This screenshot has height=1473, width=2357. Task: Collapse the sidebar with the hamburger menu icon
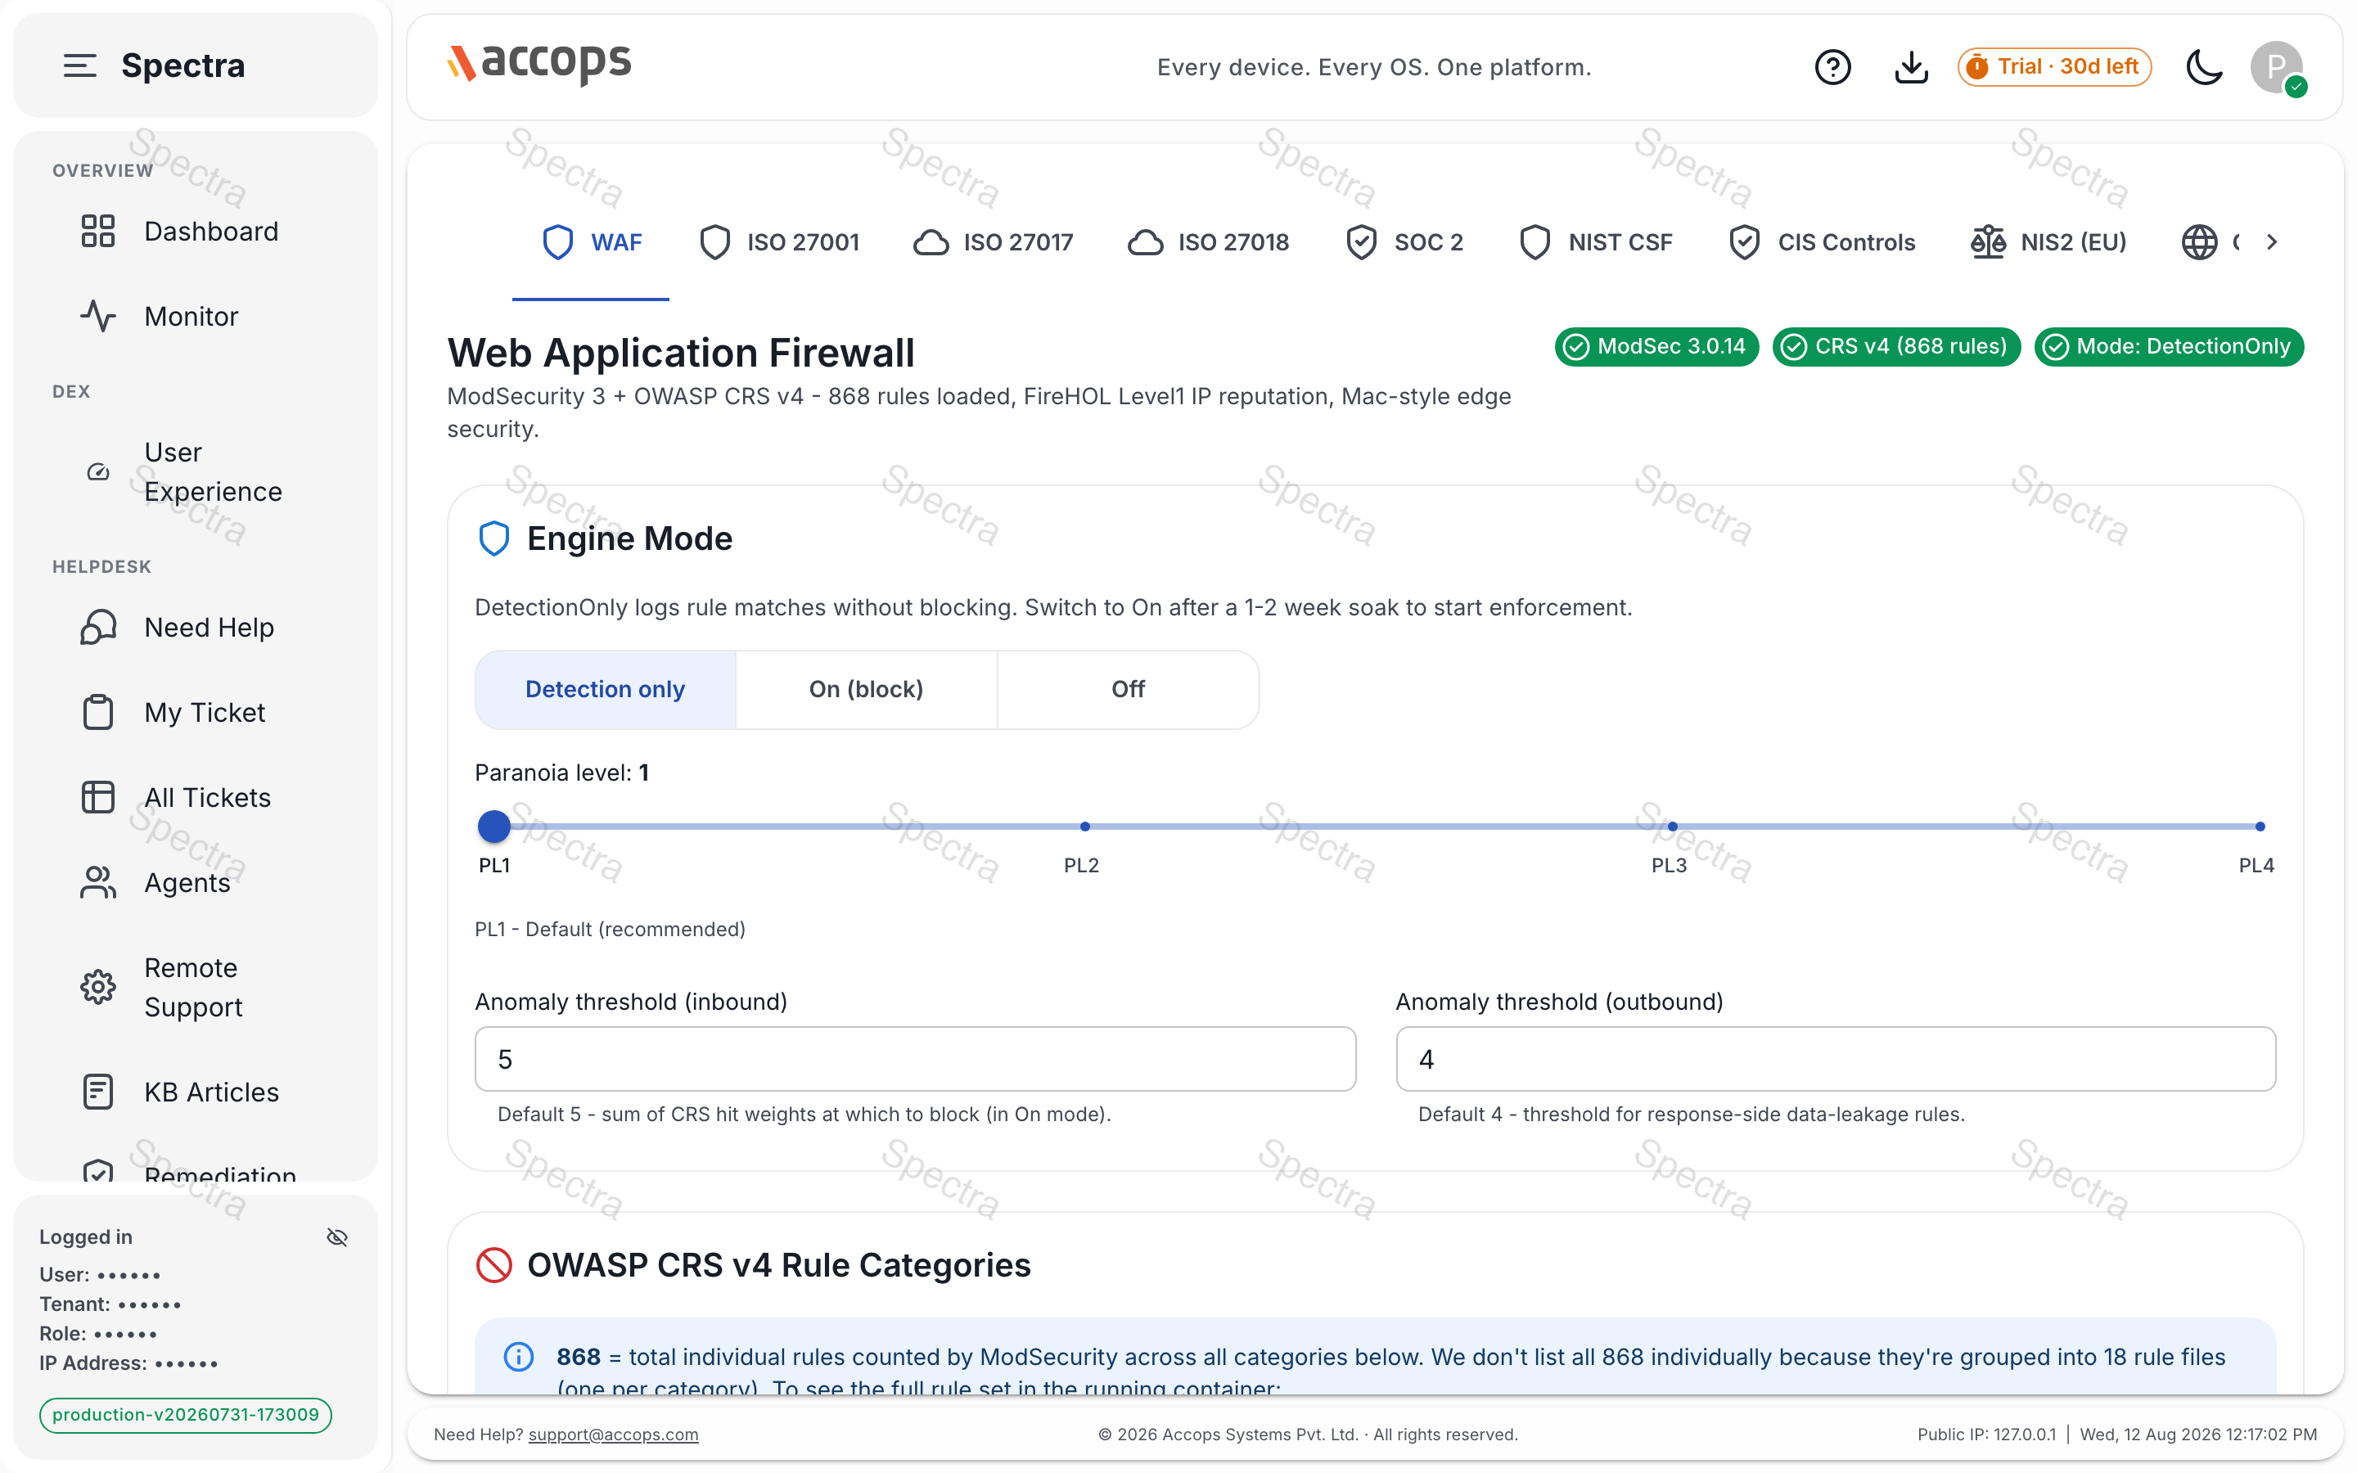(x=80, y=65)
